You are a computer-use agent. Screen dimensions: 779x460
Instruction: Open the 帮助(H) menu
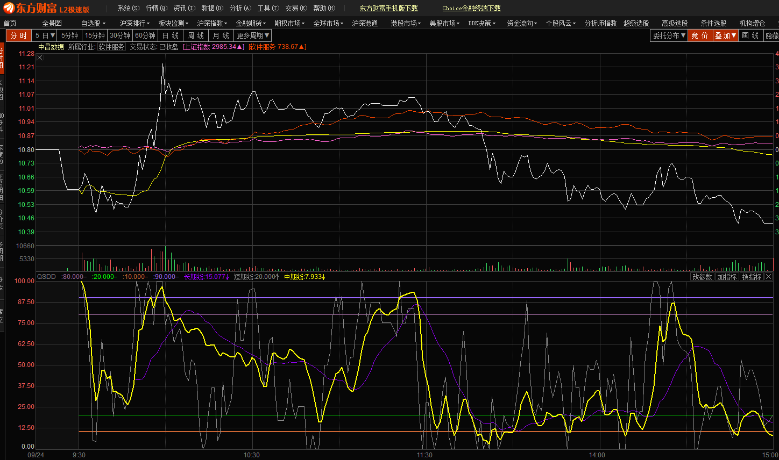tap(324, 8)
